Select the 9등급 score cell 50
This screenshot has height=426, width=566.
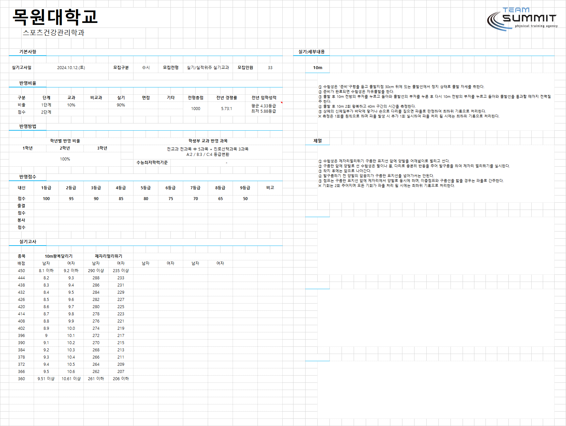[x=245, y=199]
